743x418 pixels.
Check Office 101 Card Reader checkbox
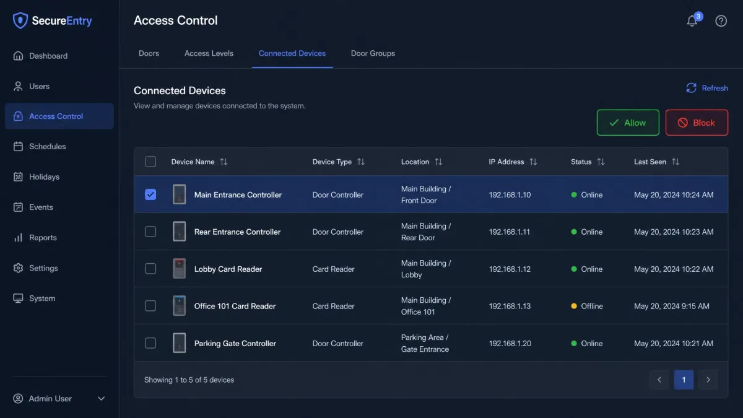150,306
